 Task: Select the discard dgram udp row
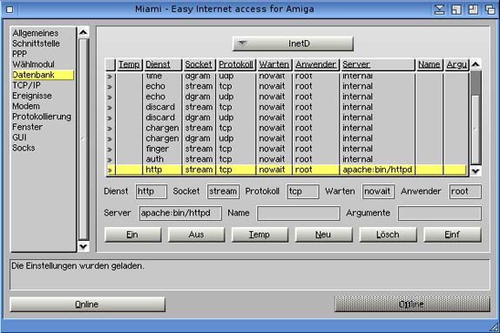pos(287,117)
